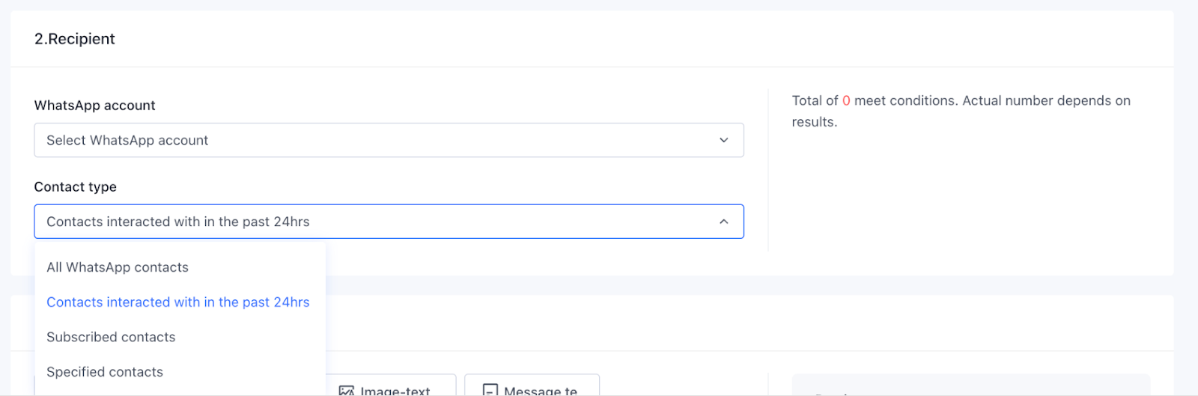Click the selected 24hrs text in Contact type box
This screenshot has height=396, width=1198.
pos(178,222)
